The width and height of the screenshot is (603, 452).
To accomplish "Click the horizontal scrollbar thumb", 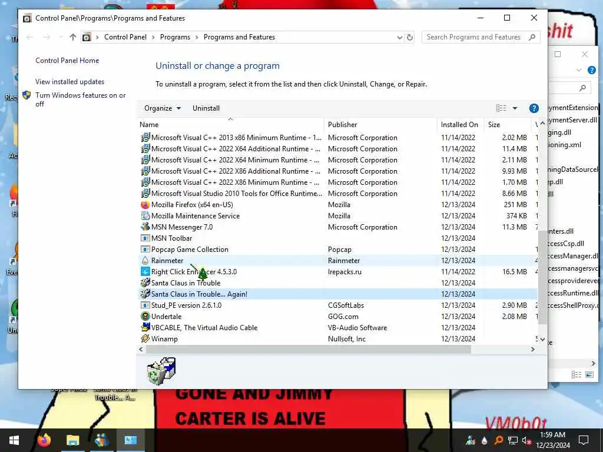I will point(309,350).
